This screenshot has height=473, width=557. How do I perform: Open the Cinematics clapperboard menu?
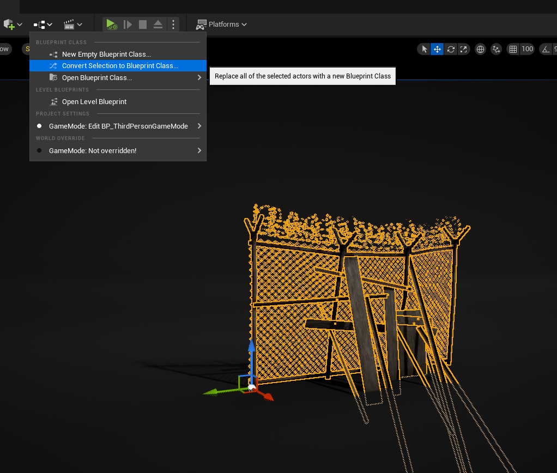[x=73, y=25]
